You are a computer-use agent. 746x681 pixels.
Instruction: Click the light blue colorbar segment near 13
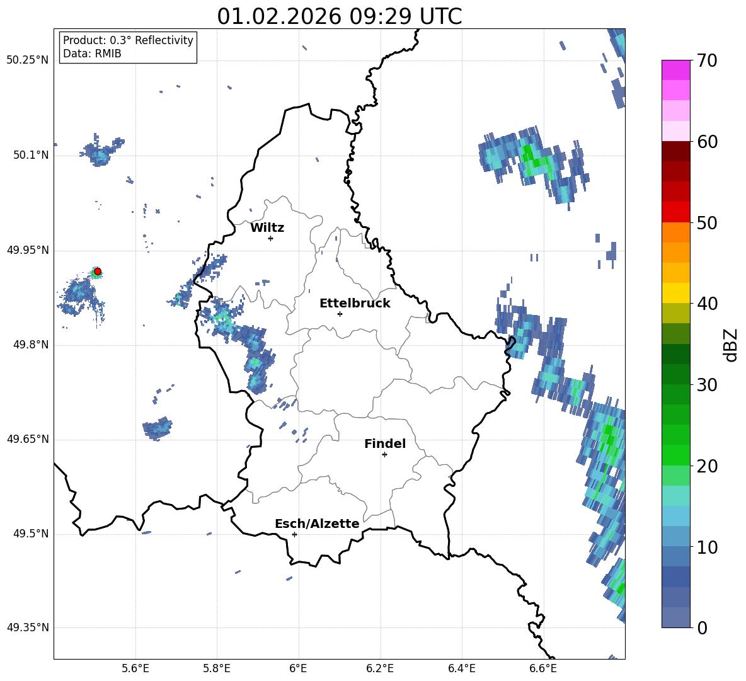676,517
